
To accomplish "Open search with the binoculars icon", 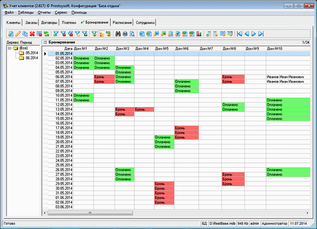I will (x=118, y=34).
